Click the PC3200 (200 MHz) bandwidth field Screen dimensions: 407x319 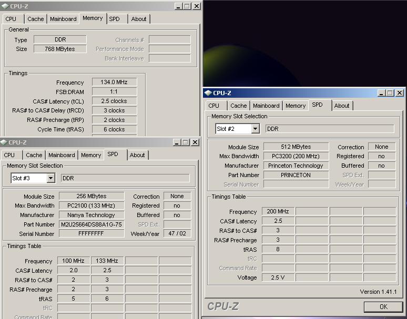296,156
